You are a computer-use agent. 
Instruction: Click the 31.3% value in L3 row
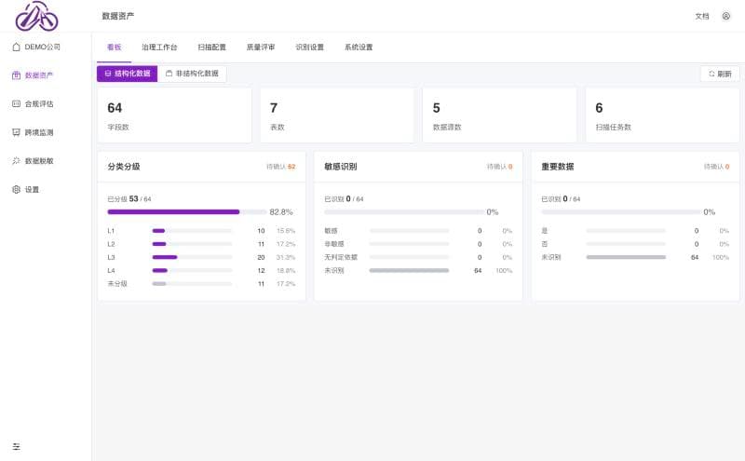coord(286,258)
